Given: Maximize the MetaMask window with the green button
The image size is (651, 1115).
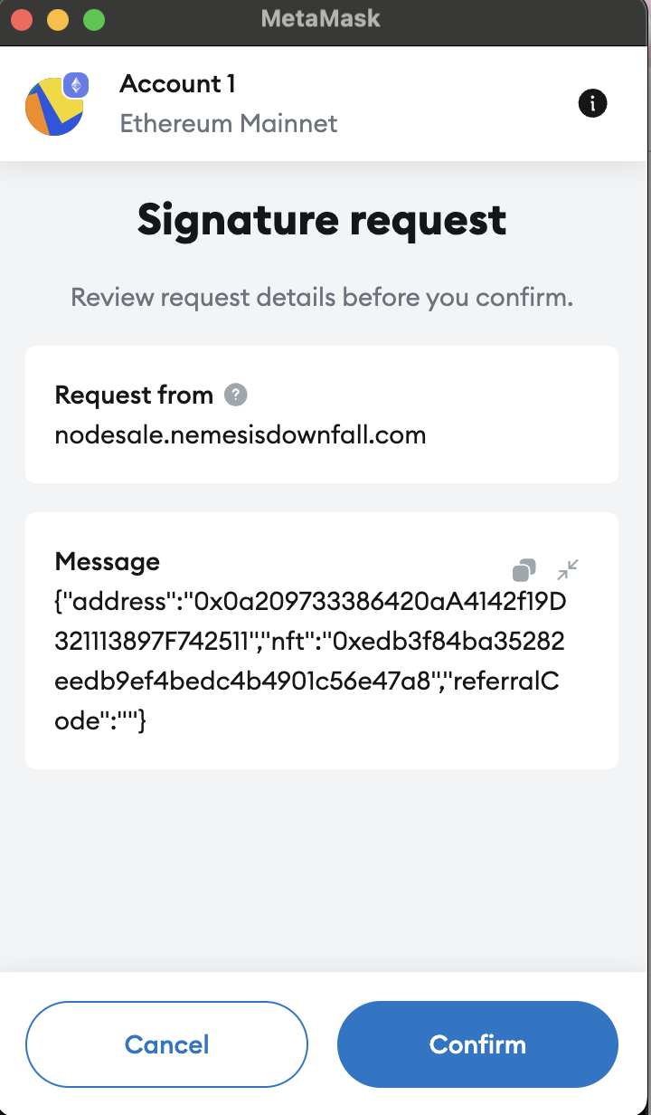Looking at the screenshot, I should (x=93, y=19).
